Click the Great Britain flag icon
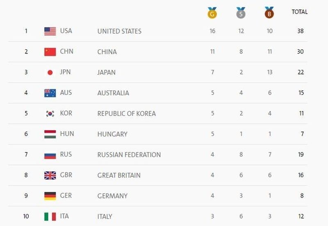Screen dimensions: 328x226 (50, 175)
